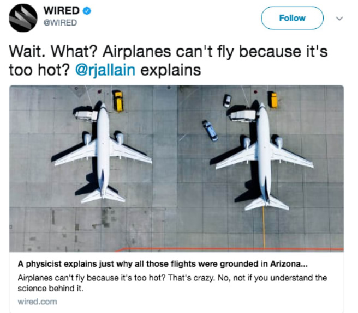The image size is (358, 313).
Task: Open headline 'A physicist explains just why all those flights'
Action: (x=163, y=264)
